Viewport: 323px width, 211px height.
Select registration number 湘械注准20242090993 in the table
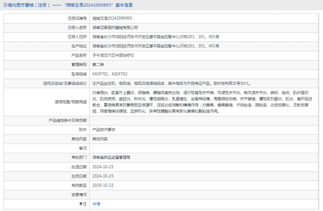pyautogui.click(x=112, y=18)
